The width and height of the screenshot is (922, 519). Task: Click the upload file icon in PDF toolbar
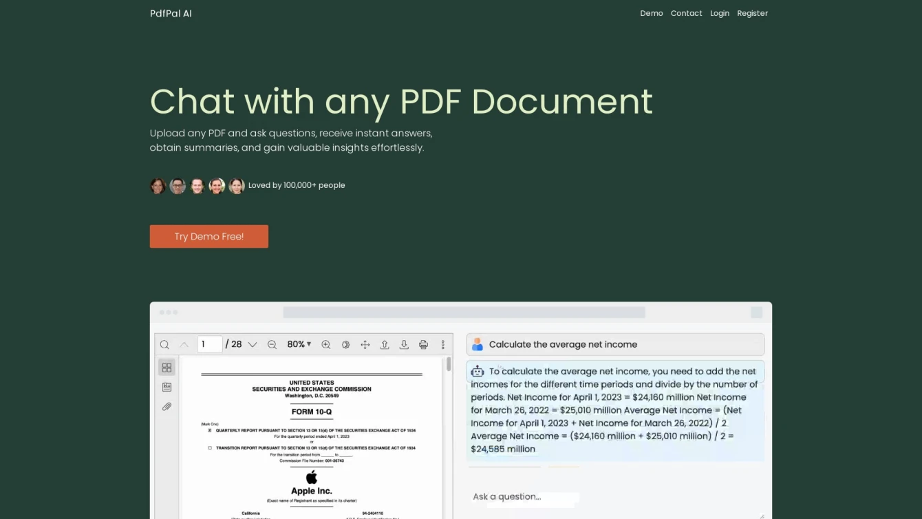[x=385, y=344]
